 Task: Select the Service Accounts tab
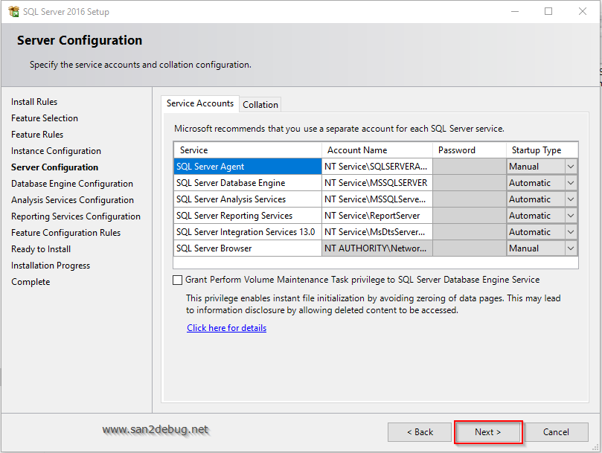coord(199,103)
